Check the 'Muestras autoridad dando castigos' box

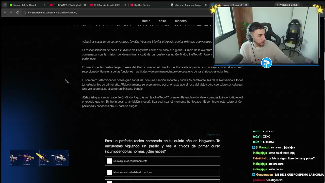tap(109, 172)
